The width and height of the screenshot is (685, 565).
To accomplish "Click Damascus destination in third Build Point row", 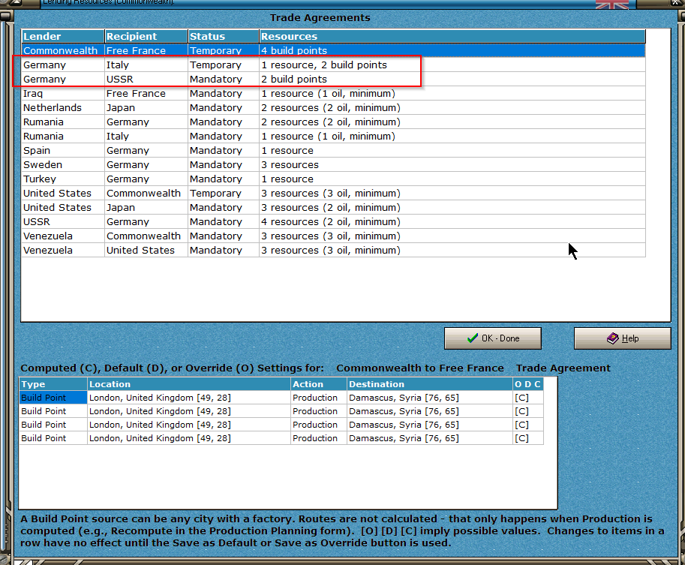I will pyautogui.click(x=430, y=425).
